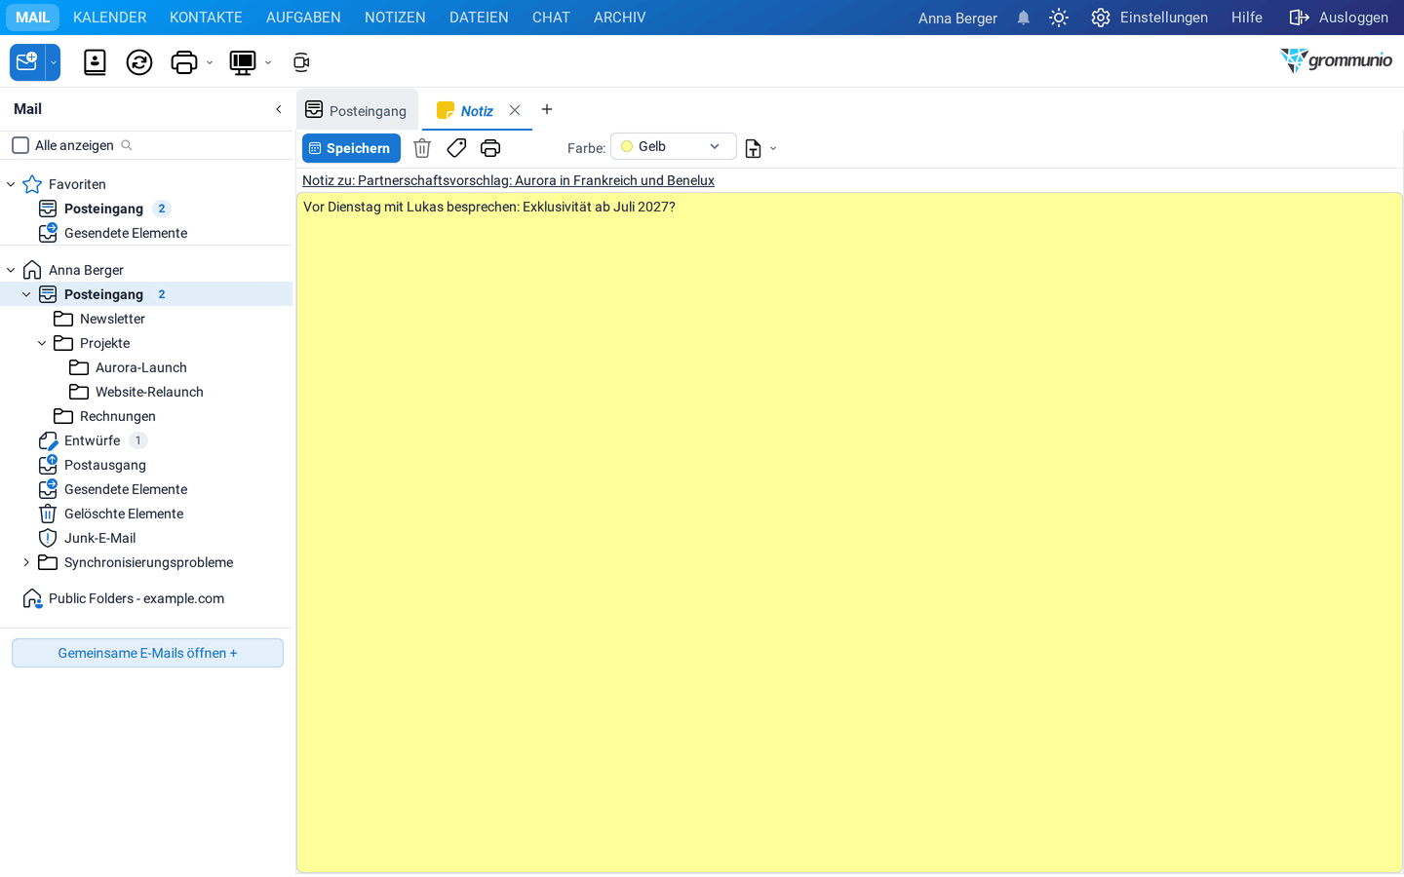This screenshot has width=1404, height=877.
Task: Click the monitor view icon in the main toolbar
Action: [x=243, y=62]
